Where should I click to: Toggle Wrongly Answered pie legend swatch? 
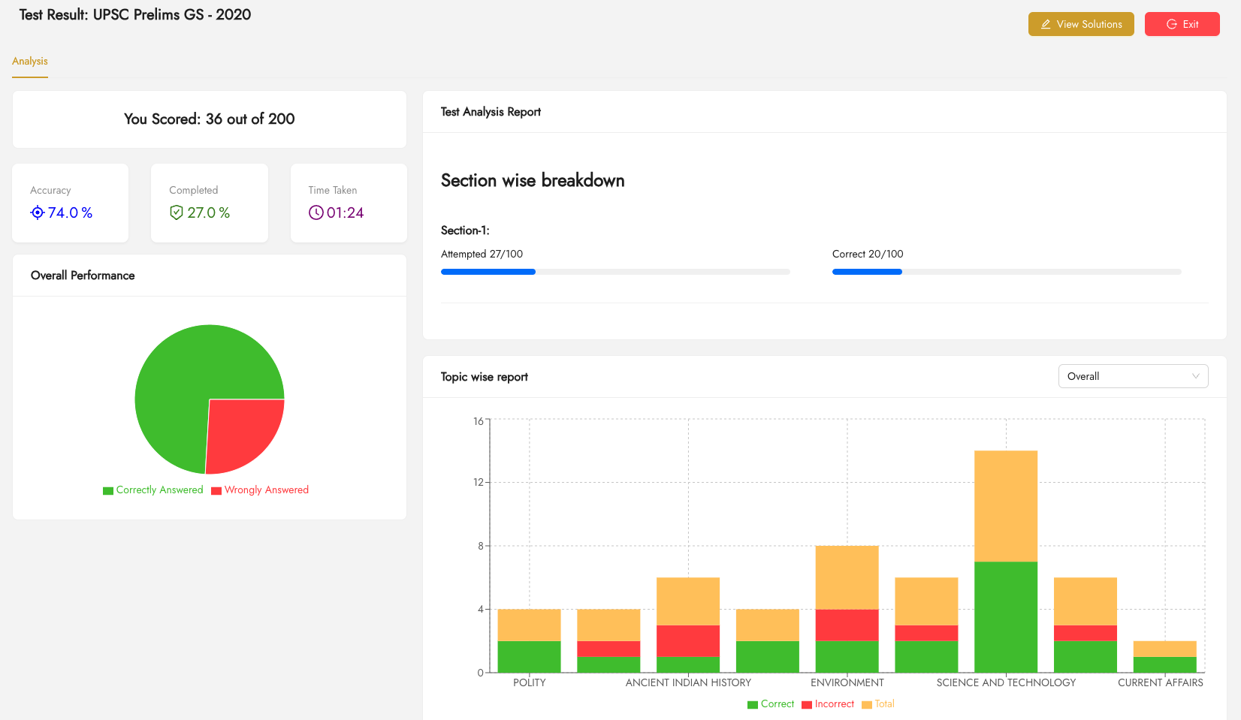(216, 491)
